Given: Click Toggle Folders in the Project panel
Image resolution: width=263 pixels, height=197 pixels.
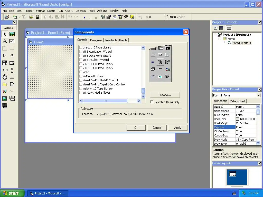Looking at the screenshot, I should (x=229, y=28).
